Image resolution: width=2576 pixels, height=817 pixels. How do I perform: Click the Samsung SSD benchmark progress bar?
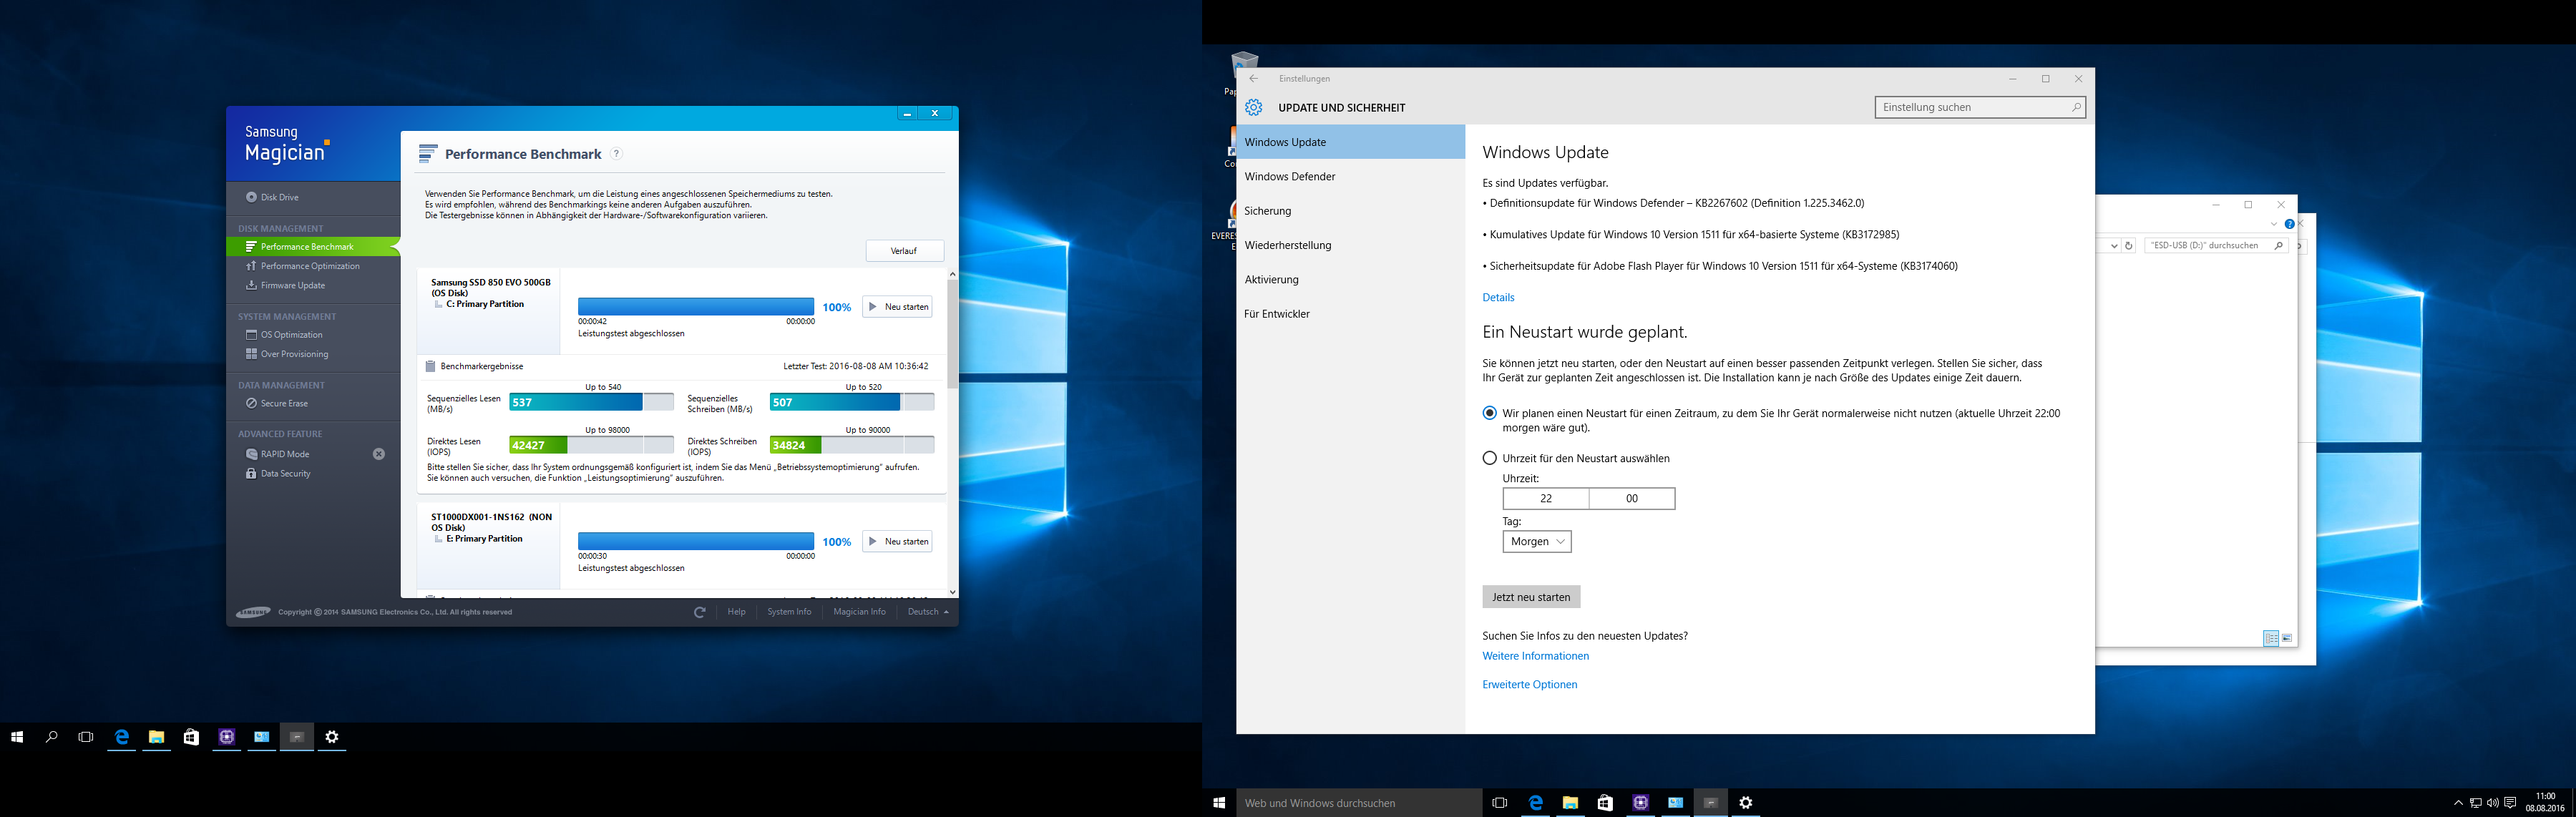(696, 307)
